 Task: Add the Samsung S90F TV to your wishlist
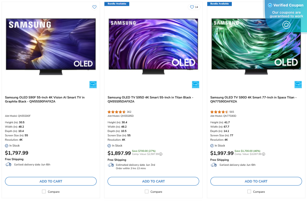[x=94, y=7]
